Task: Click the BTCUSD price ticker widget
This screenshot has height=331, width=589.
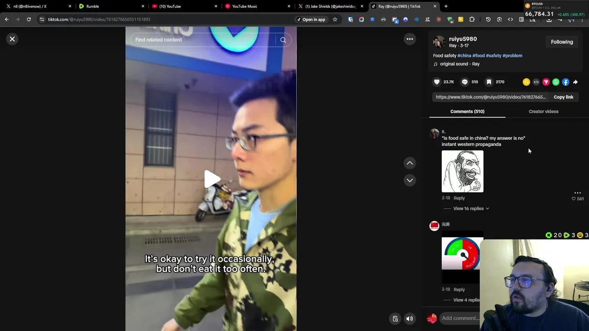Action: pyautogui.click(x=554, y=10)
